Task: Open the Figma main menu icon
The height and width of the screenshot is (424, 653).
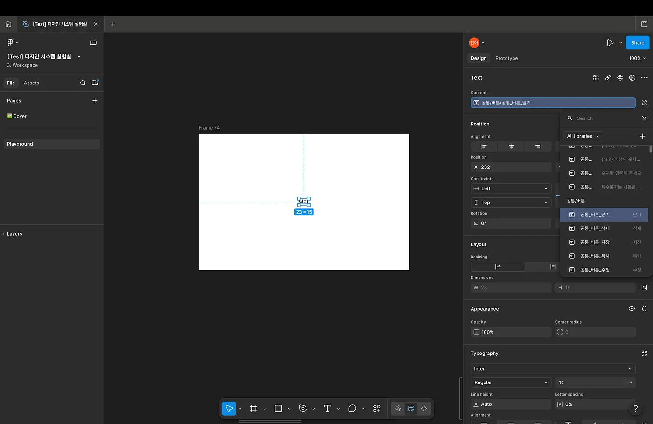Action: (x=10, y=42)
